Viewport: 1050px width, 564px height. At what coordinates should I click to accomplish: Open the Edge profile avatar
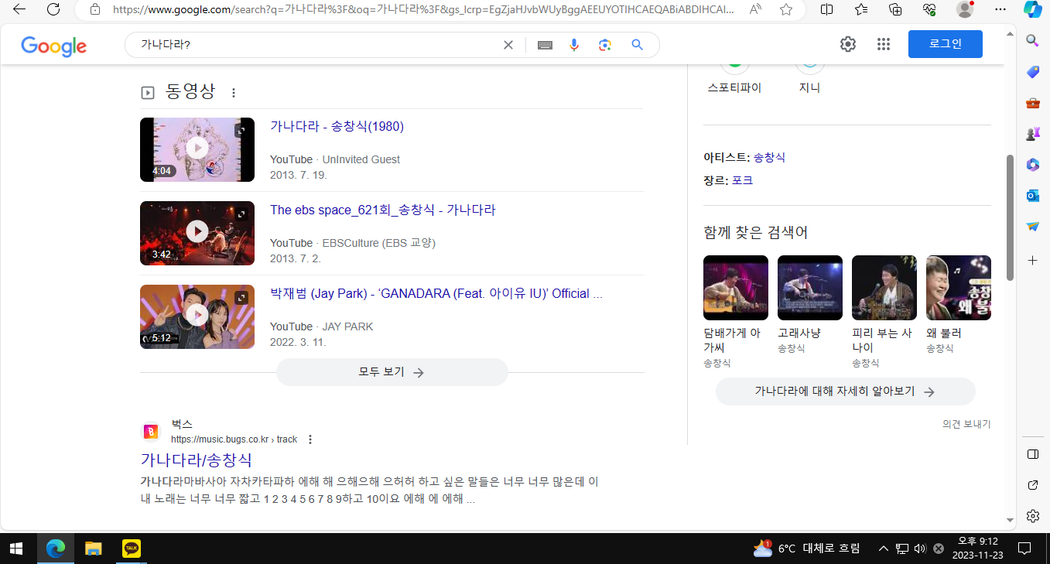coord(964,9)
